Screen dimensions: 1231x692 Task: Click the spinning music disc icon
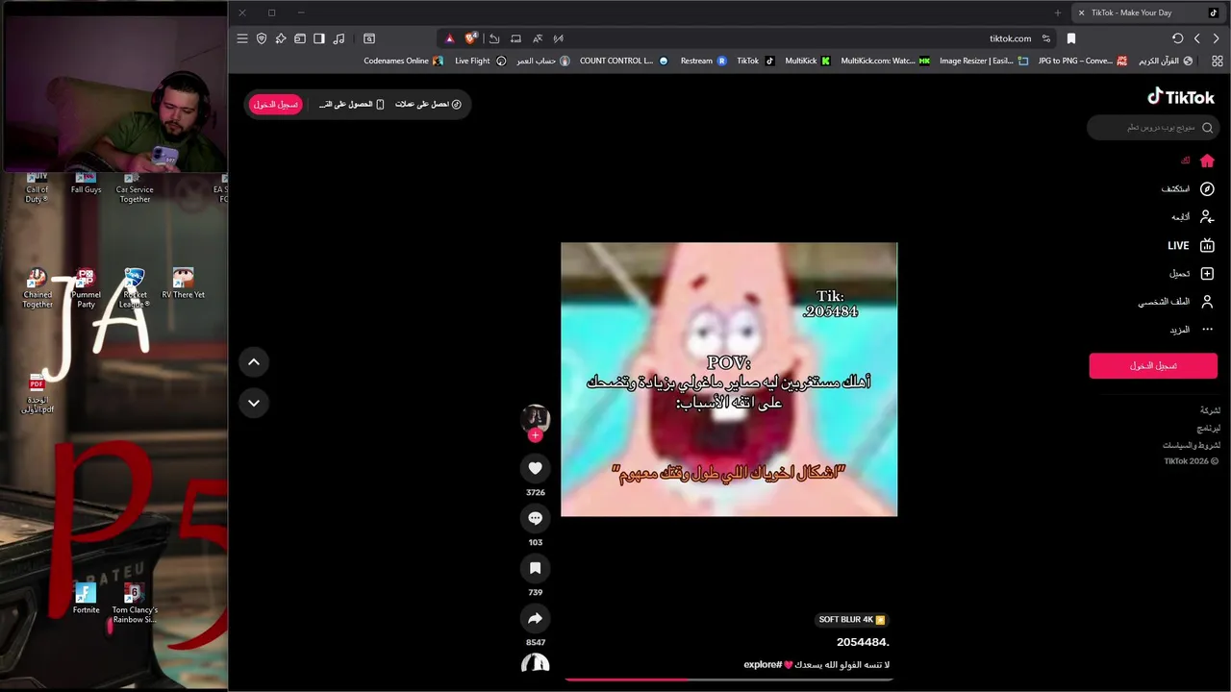click(x=536, y=663)
